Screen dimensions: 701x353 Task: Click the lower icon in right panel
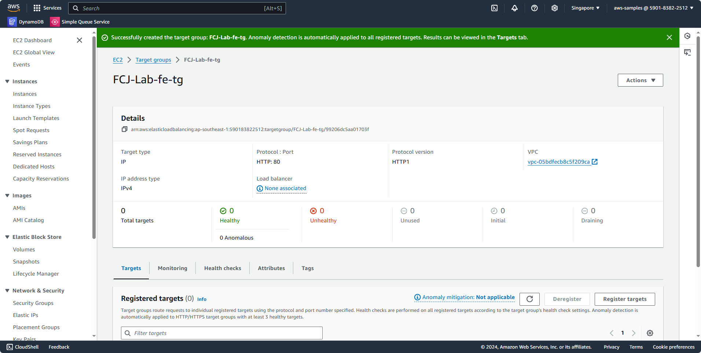click(x=687, y=52)
